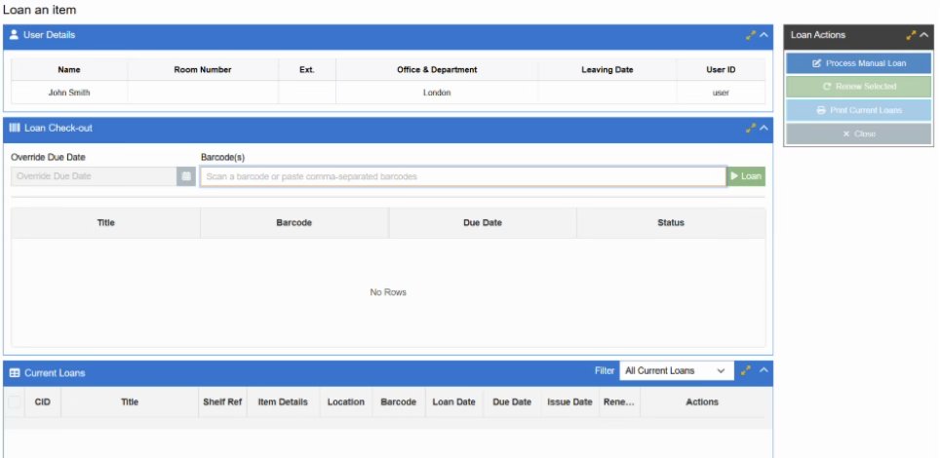The image size is (940, 458).
Task: Click the 'user' User ID cell
Action: coord(721,93)
